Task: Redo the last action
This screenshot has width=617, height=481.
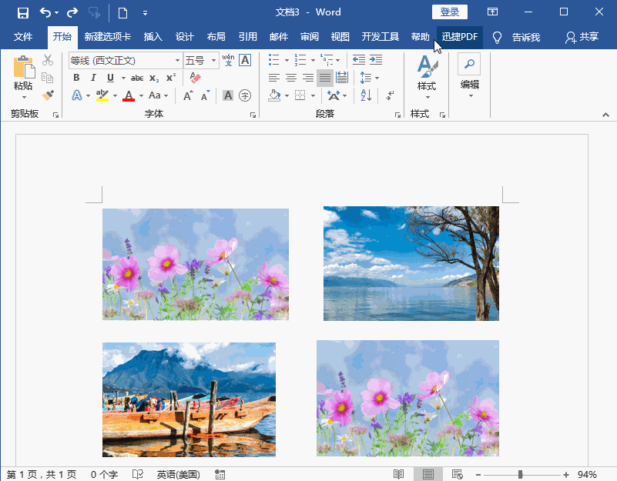Action: [72, 13]
